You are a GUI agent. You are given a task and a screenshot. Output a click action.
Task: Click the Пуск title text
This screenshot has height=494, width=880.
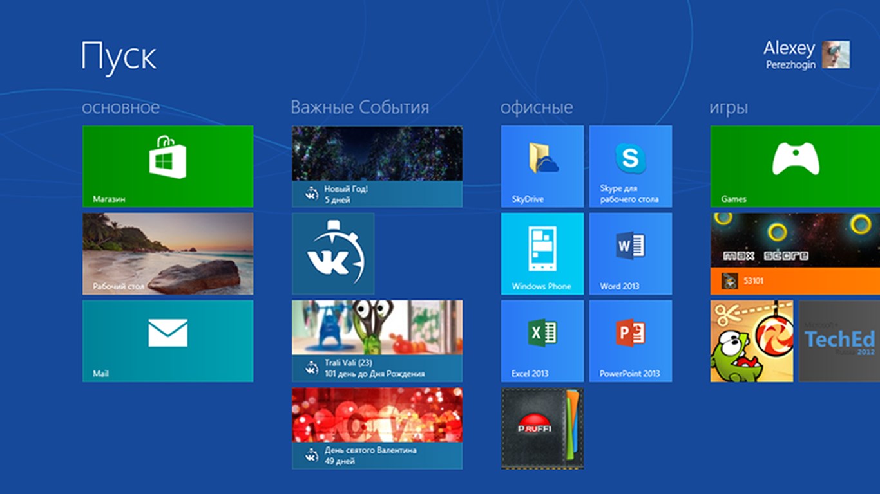point(119,57)
